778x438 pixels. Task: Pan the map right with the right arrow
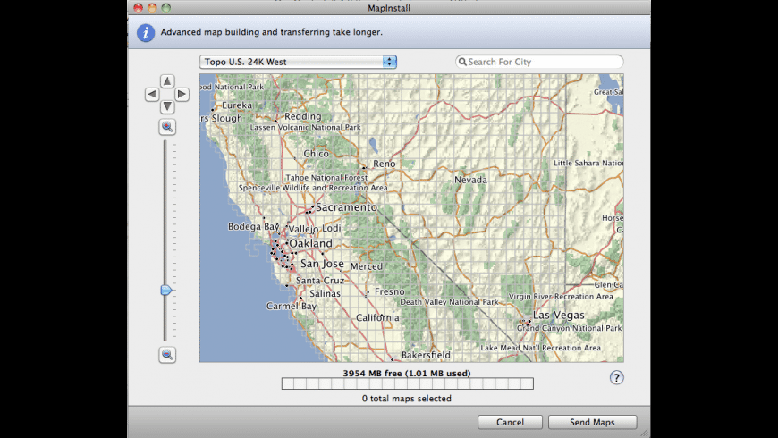[182, 94]
